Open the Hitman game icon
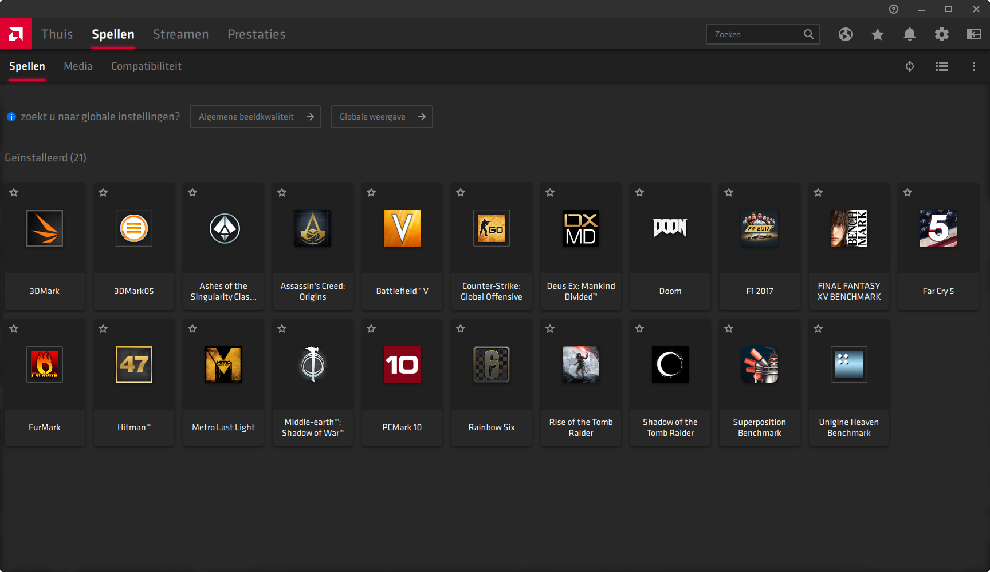 click(x=134, y=364)
